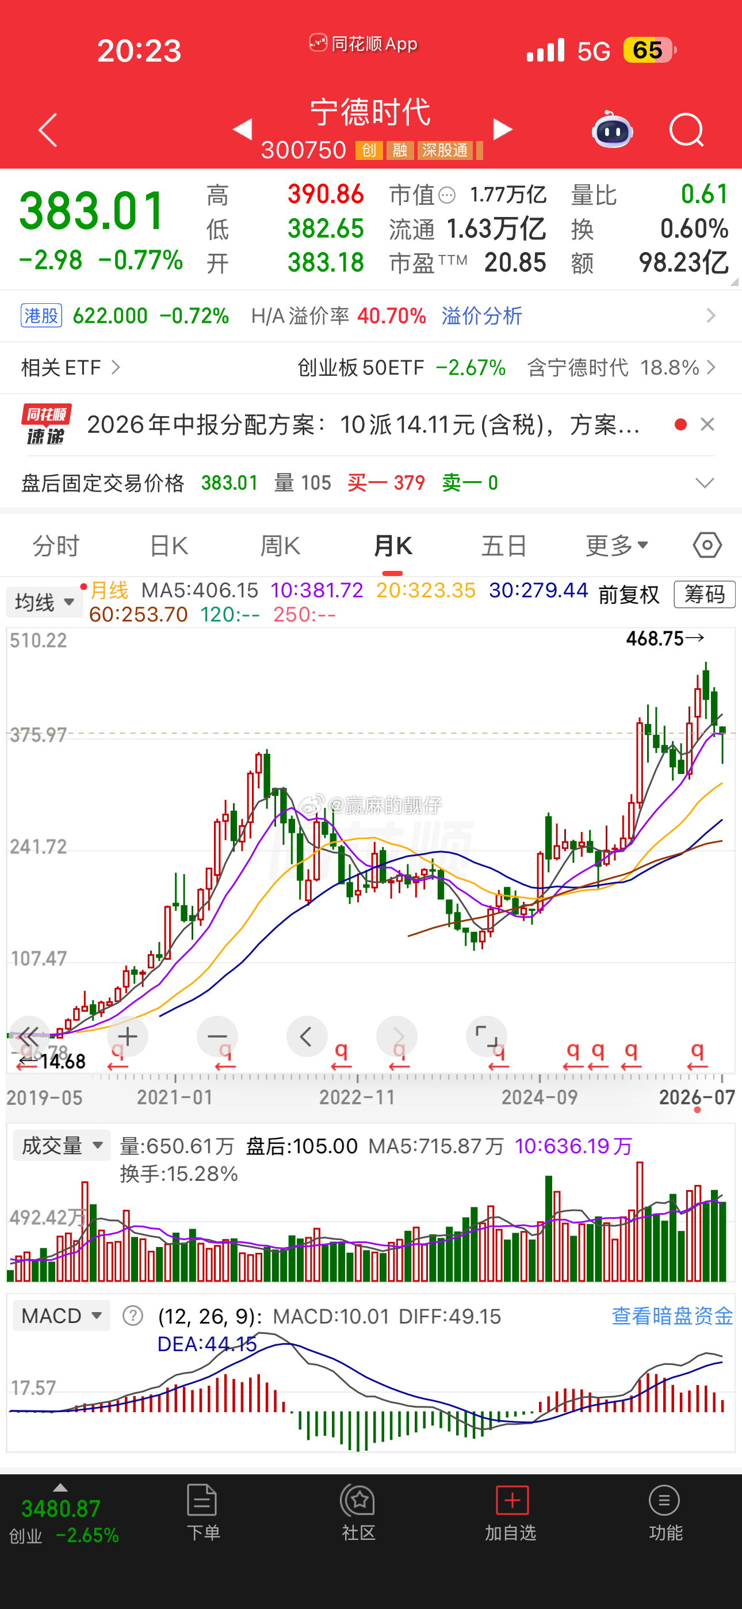Open 查看暗盘资金 link

point(672,1316)
